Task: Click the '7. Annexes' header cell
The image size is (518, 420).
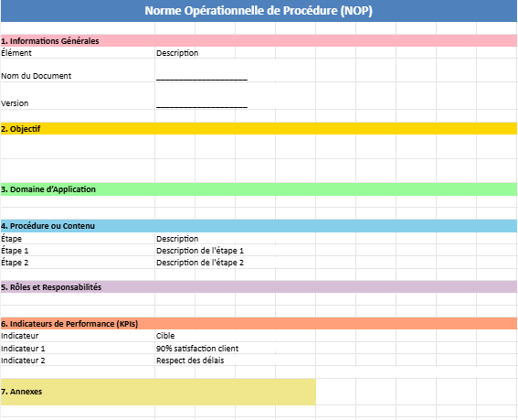Action: [158, 392]
